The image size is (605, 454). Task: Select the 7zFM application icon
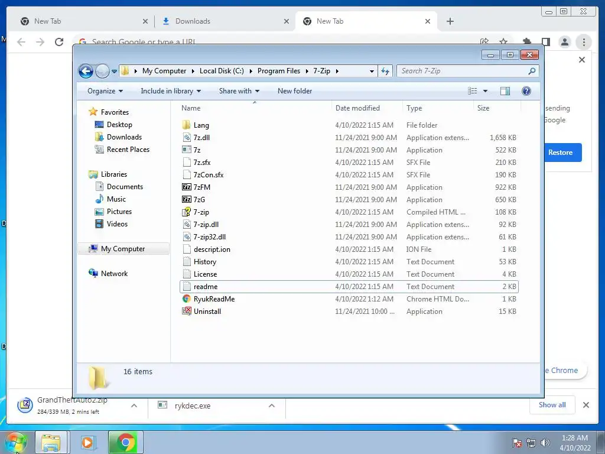[186, 187]
